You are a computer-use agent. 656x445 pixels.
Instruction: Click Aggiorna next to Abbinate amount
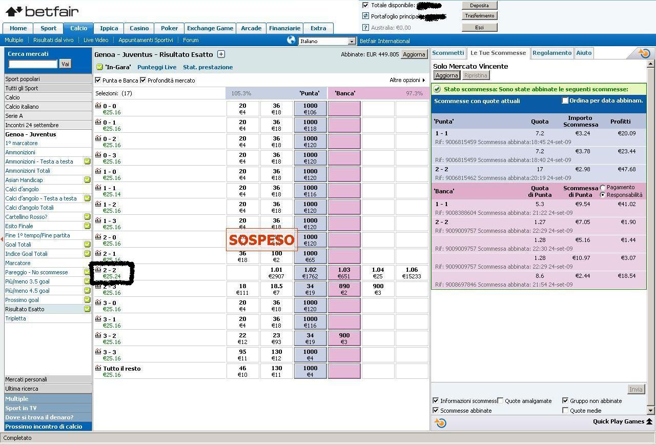414,54
